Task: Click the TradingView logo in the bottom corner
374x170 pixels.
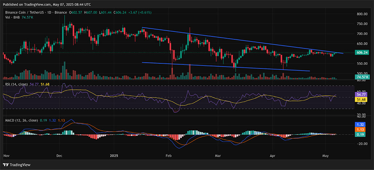Action: pos(16,165)
